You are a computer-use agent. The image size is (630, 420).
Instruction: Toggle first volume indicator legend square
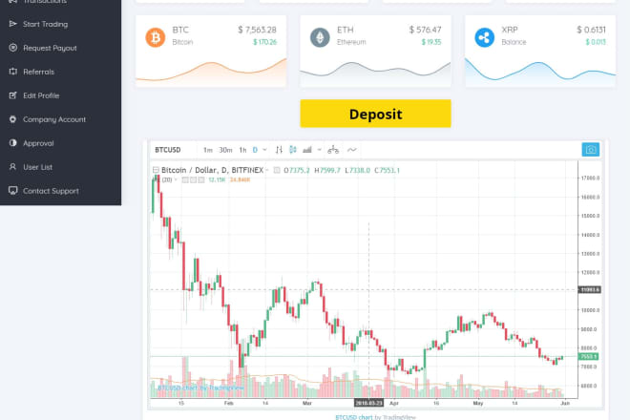pyautogui.click(x=185, y=179)
